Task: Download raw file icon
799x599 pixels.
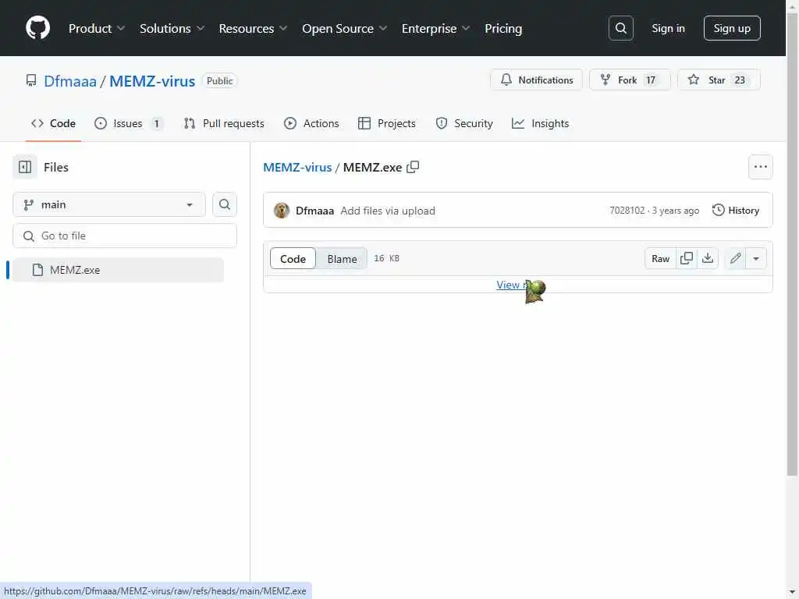Action: tap(708, 258)
